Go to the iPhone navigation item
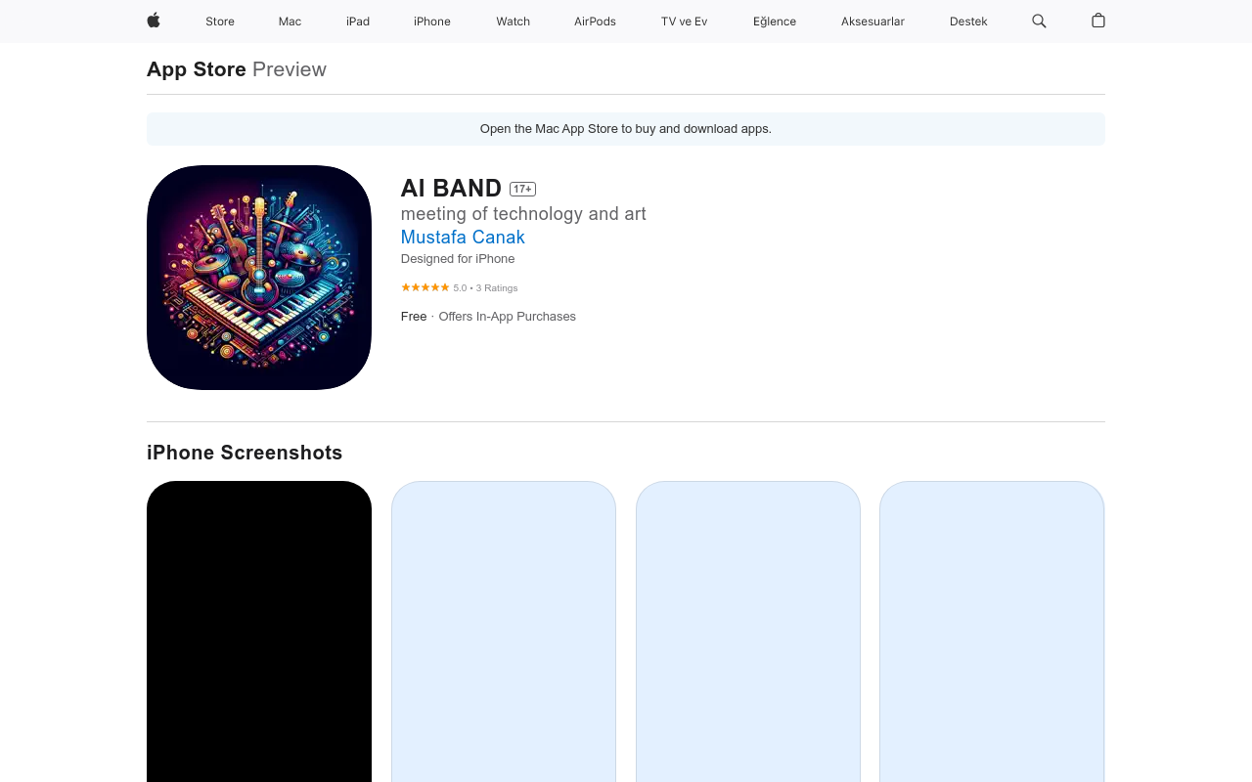The image size is (1252, 782). 432,22
